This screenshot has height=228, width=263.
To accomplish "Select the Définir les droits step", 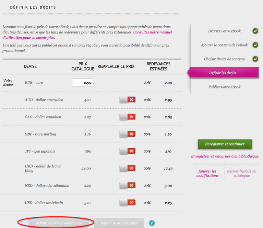I will [223, 73].
